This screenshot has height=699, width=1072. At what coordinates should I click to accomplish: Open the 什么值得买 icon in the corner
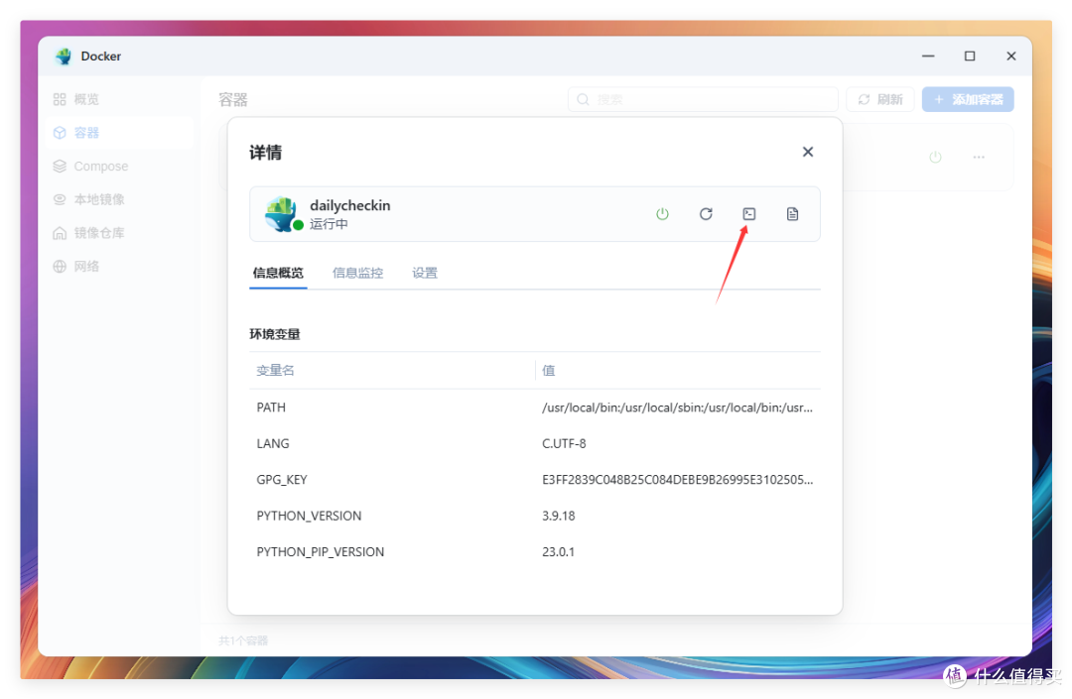[x=954, y=675]
